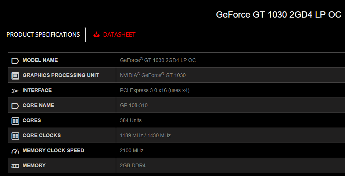Click the 1189 MHz / 1430 MHz value
Screen dimensions: 345x176
[x=145, y=135]
